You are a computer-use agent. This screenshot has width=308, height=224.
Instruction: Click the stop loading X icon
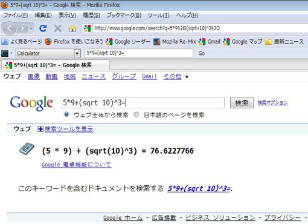(x=57, y=28)
